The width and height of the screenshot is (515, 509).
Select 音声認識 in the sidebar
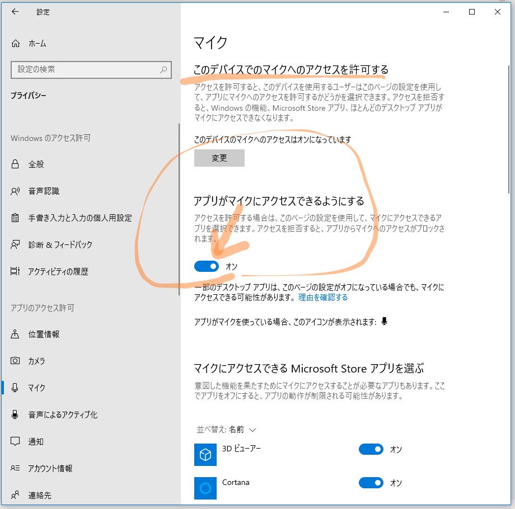91,191
